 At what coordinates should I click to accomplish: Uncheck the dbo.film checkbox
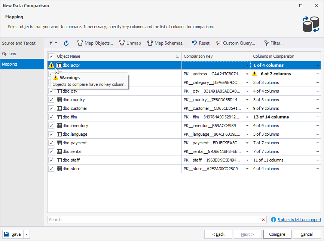click(51, 117)
